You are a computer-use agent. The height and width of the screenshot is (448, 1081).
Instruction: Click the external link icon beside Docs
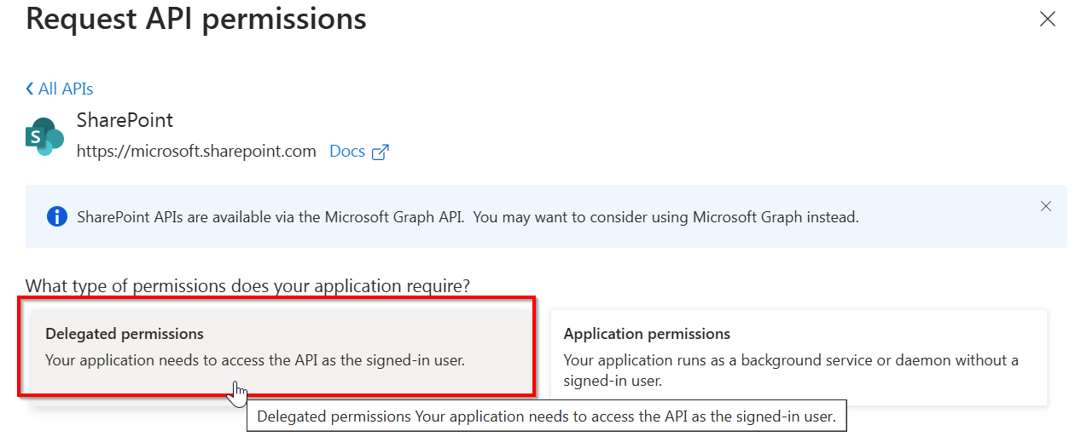pyautogui.click(x=381, y=152)
